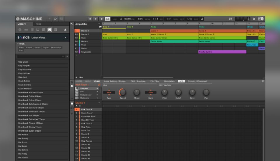Filter by Chord type tag

point(29,48)
